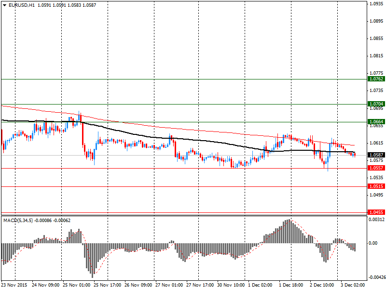Click the 25 Nov 17:00 time axis label
This screenshot has height=289, width=386.
pyautogui.click(x=107, y=285)
